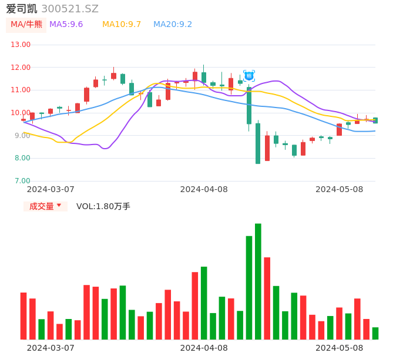
Task: Click the 13.00 price axis label
Action: (x=21, y=45)
